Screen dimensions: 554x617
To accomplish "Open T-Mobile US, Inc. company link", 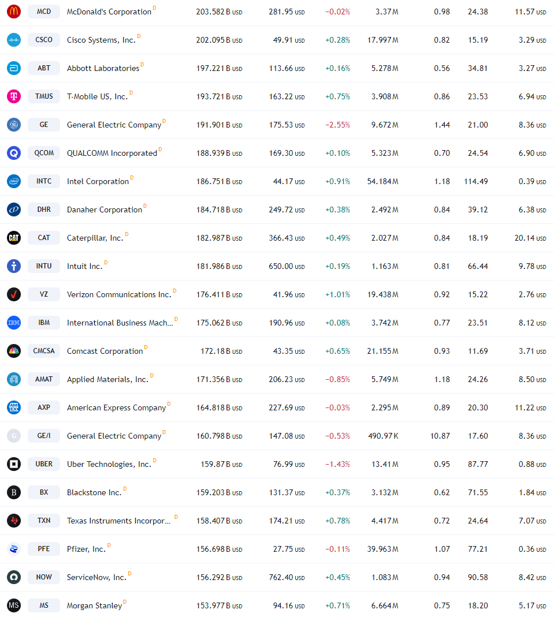I will point(97,97).
